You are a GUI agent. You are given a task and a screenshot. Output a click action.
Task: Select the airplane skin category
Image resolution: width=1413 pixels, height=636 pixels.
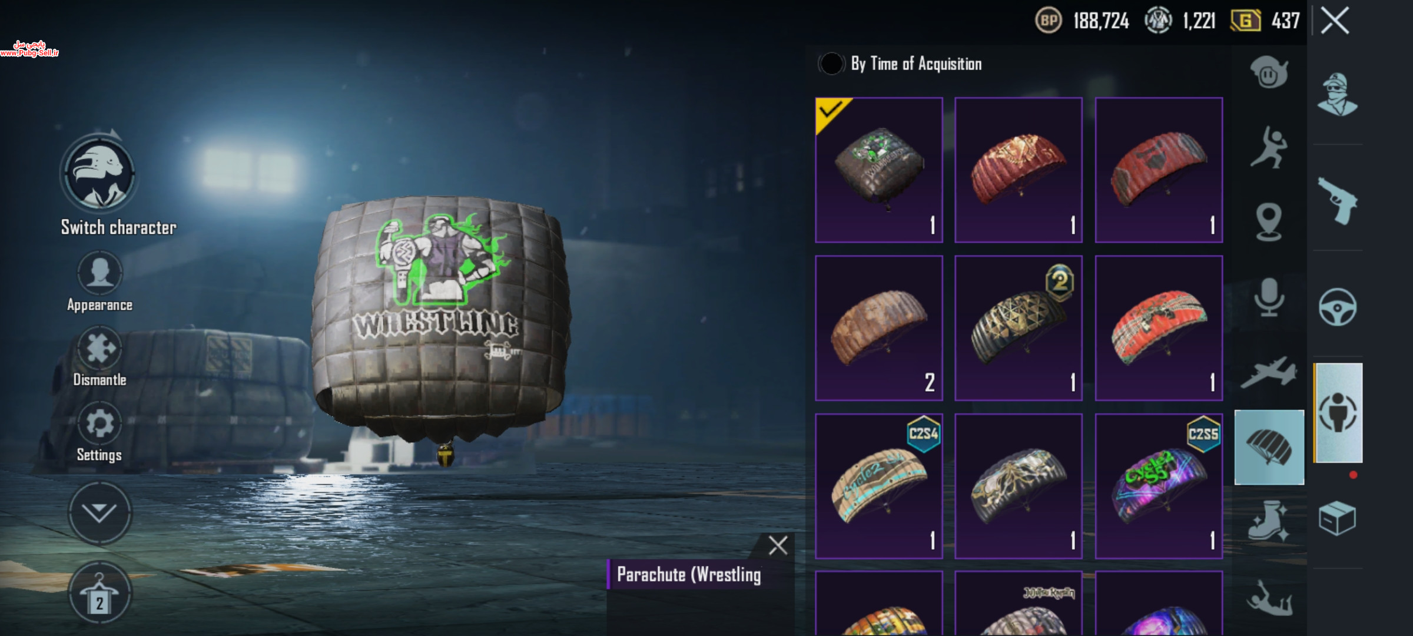point(1269,372)
